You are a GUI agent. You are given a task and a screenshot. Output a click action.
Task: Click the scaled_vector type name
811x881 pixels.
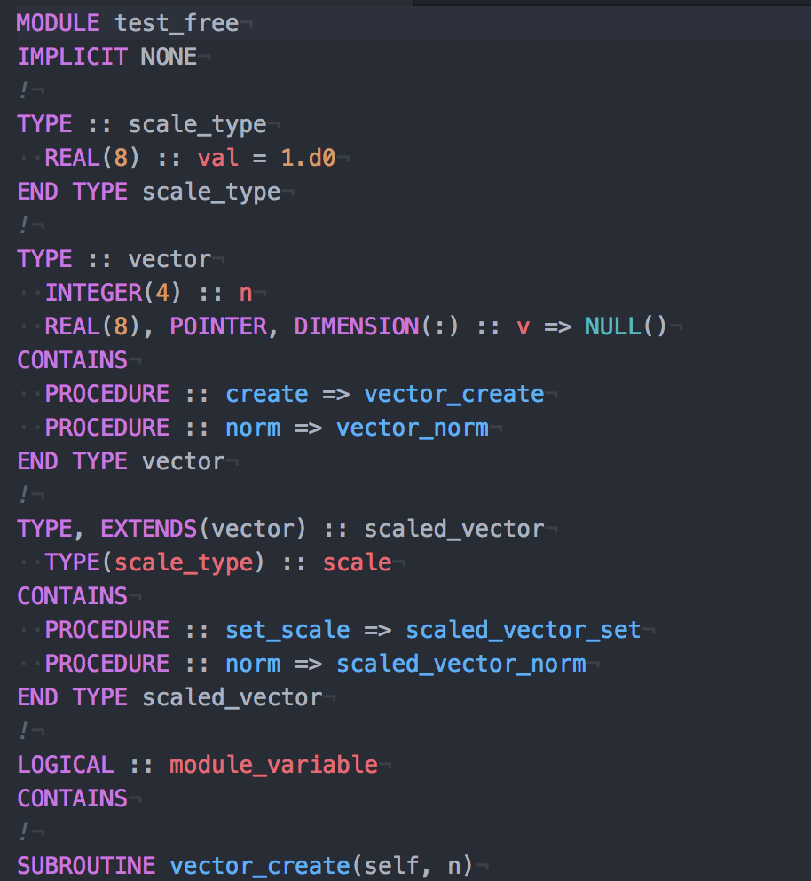pyautogui.click(x=454, y=530)
